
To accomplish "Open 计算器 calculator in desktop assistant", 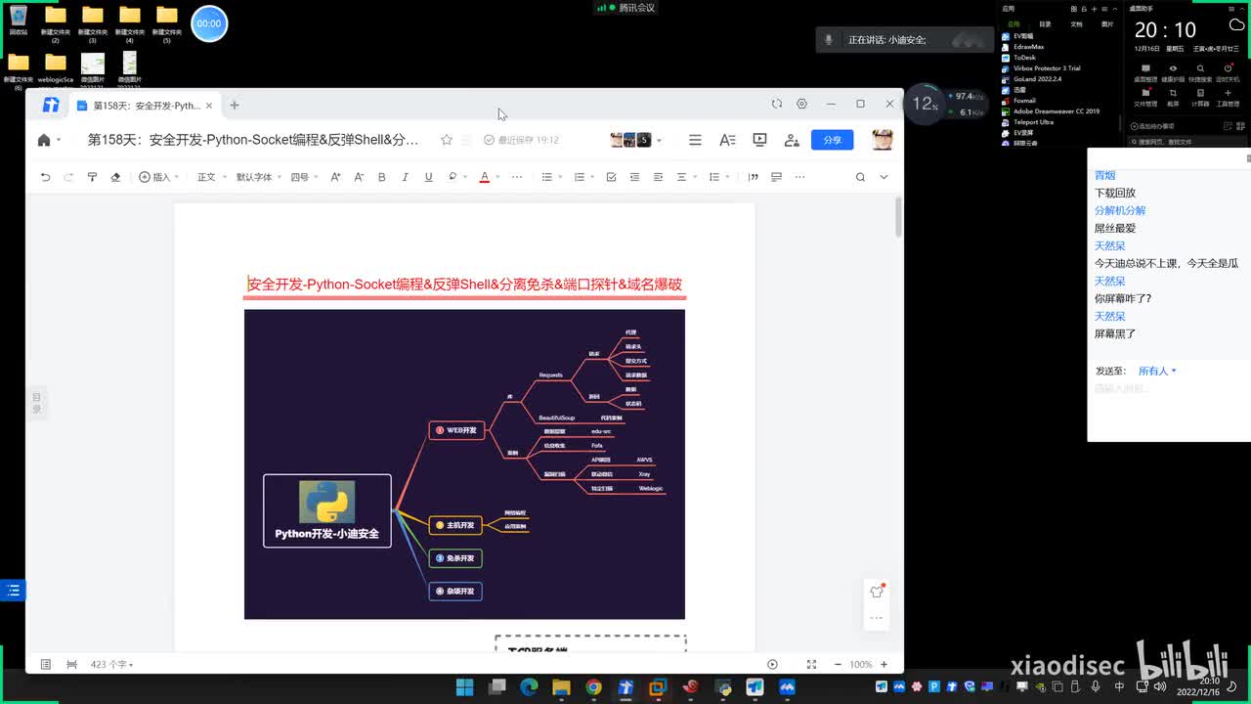I will (x=1200, y=98).
